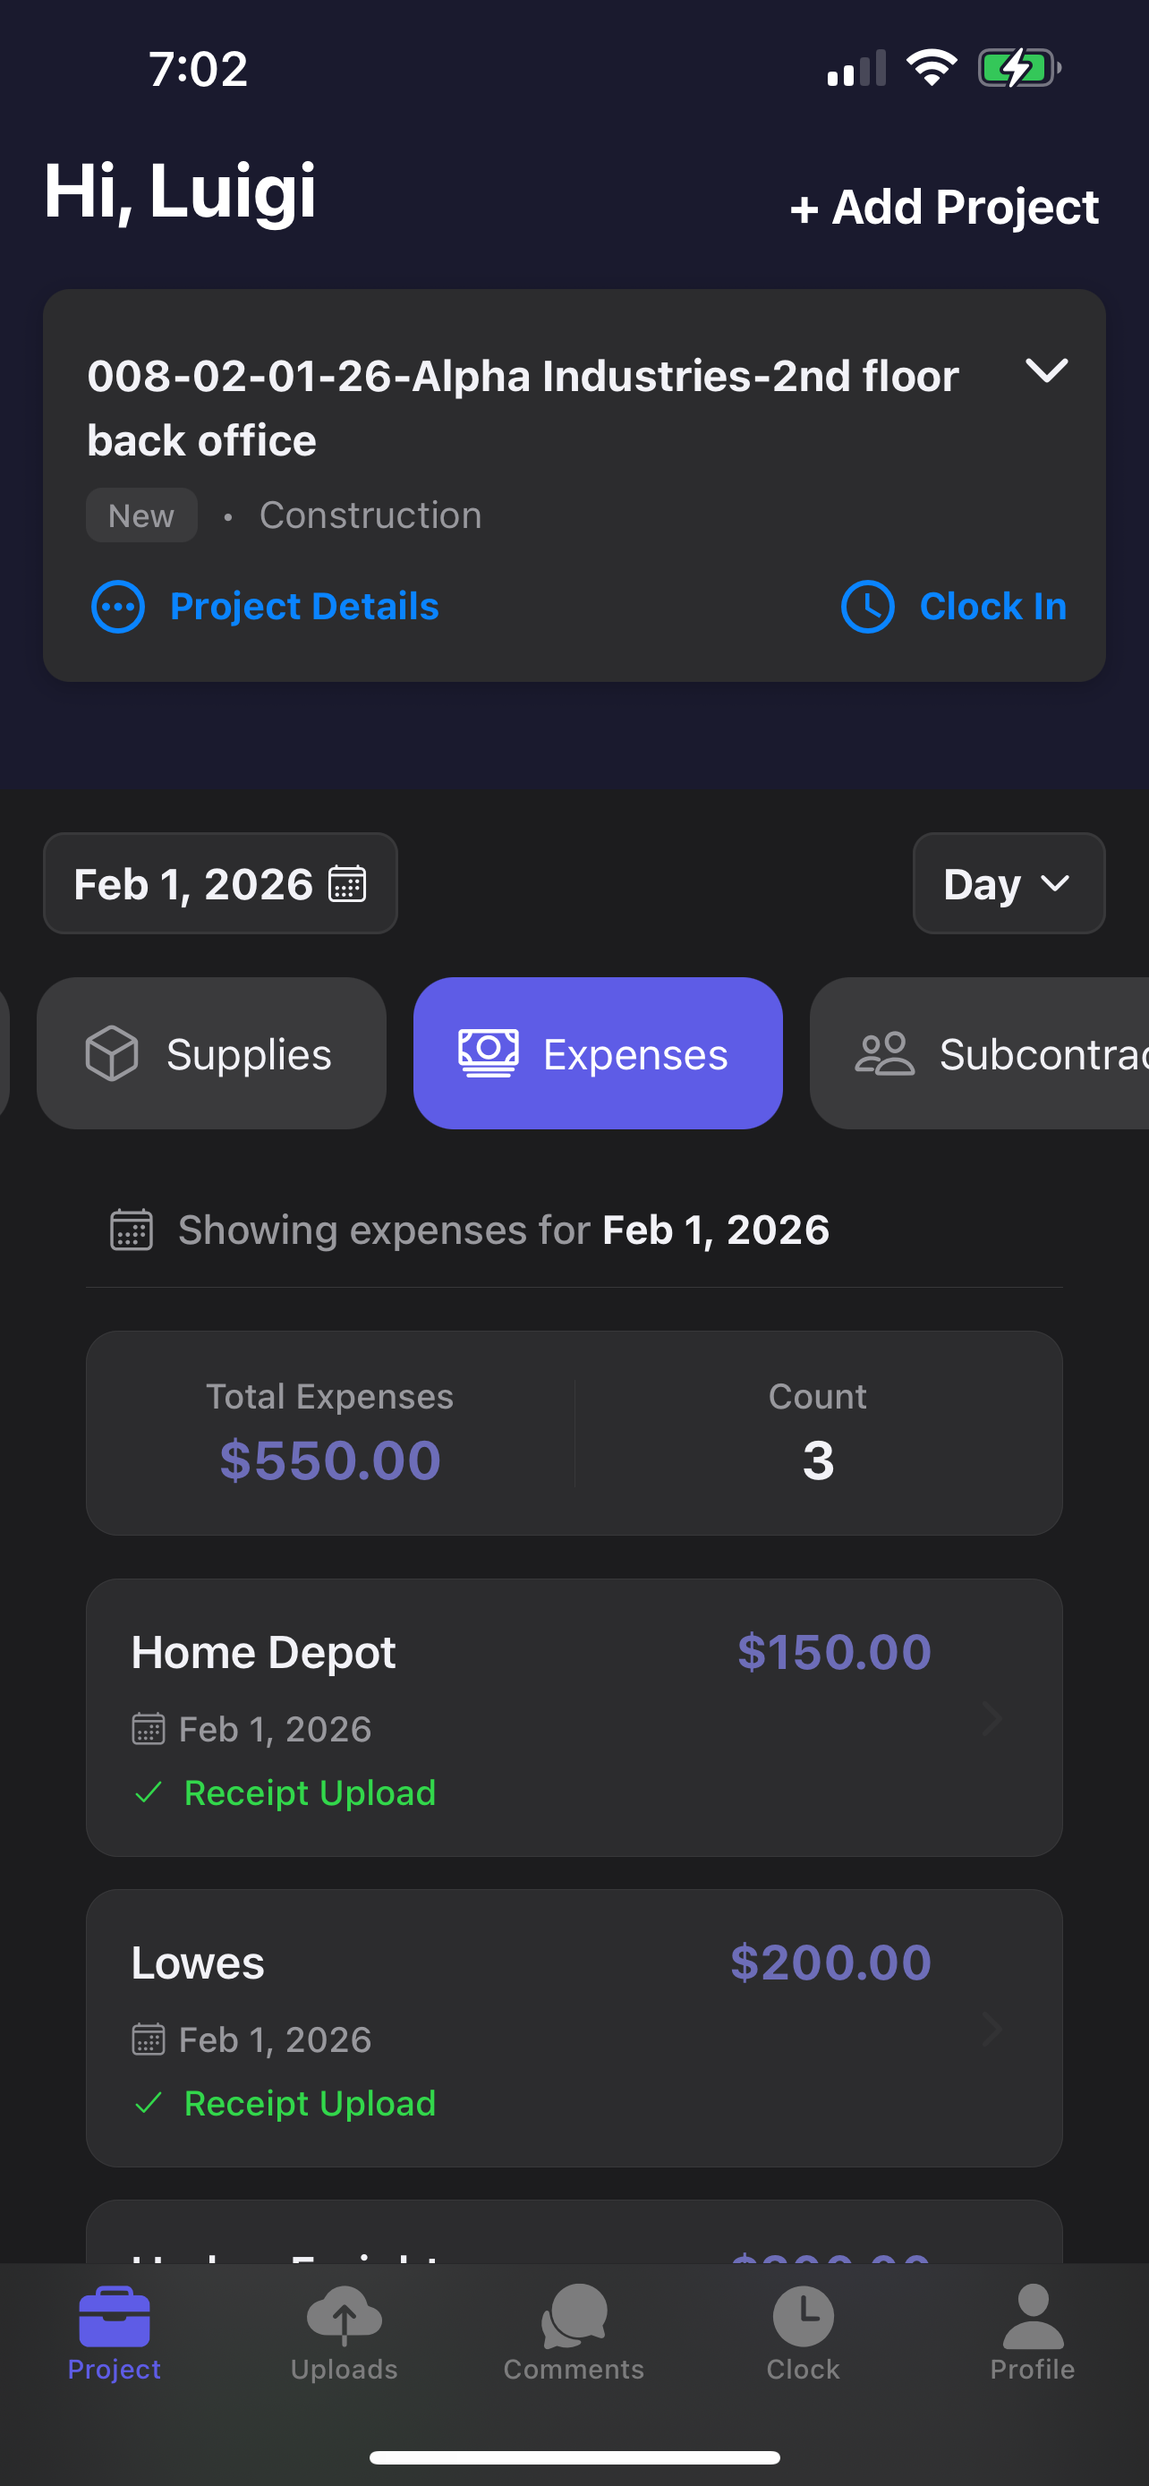
Task: Open the Uploads cloud icon
Action: coord(345,2316)
